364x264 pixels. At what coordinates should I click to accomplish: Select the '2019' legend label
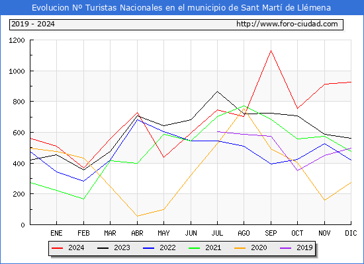tap(304, 247)
